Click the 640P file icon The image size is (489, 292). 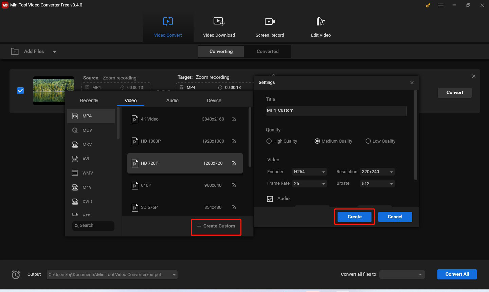[x=135, y=185]
